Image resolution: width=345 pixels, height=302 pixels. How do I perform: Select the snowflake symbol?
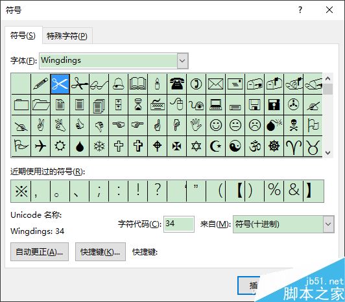pyautogui.click(x=99, y=146)
